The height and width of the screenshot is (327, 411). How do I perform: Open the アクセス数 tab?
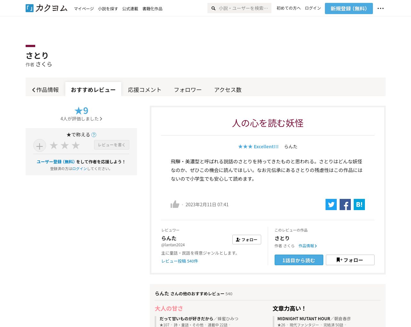pyautogui.click(x=228, y=90)
